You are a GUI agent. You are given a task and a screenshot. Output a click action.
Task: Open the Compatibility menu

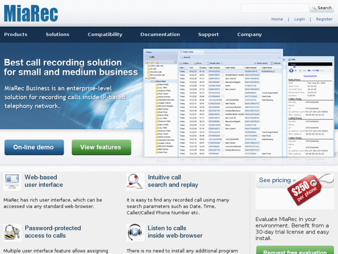click(x=105, y=34)
